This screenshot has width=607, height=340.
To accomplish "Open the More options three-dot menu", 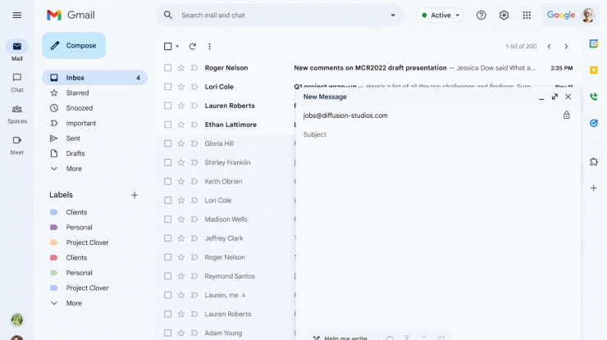I will 209,47.
